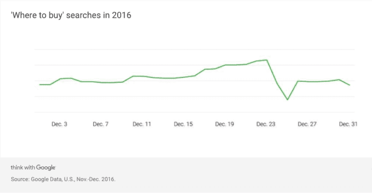Click the line bump above Dec. 3
The height and width of the screenshot is (194, 372).
65,78
